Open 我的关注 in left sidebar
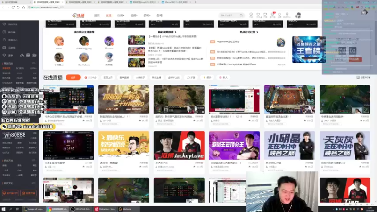377x212 pixels. [13, 24]
